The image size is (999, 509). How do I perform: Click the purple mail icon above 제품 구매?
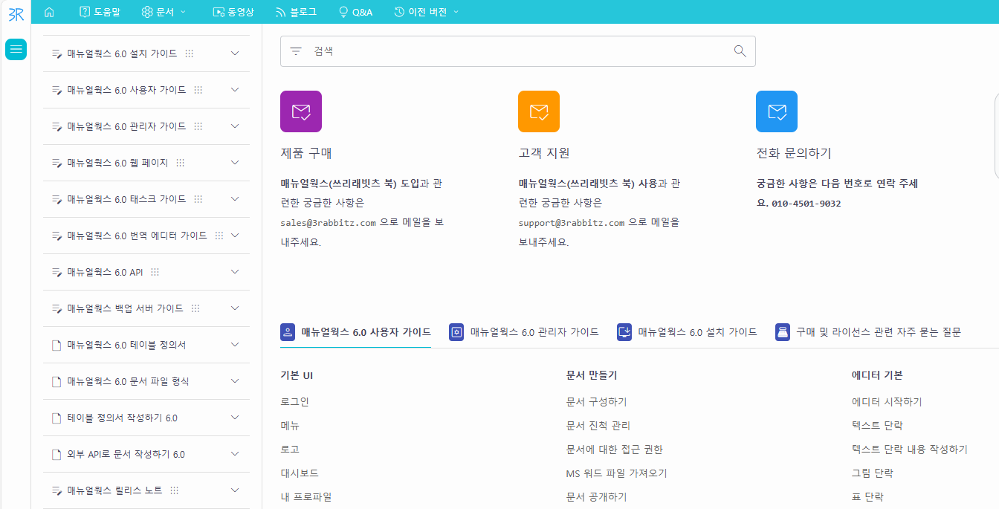point(300,111)
